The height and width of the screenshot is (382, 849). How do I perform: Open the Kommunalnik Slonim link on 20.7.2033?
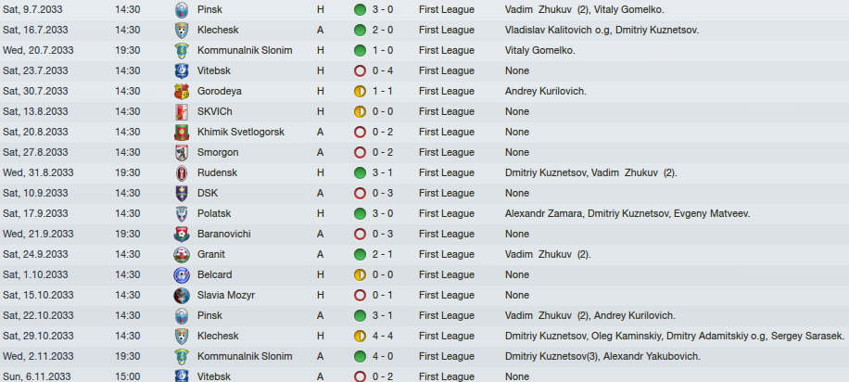[245, 50]
